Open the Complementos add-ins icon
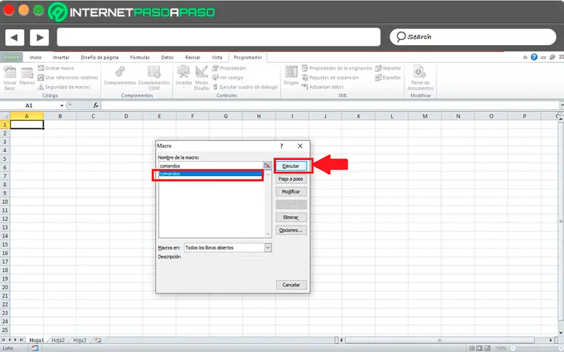 point(120,76)
